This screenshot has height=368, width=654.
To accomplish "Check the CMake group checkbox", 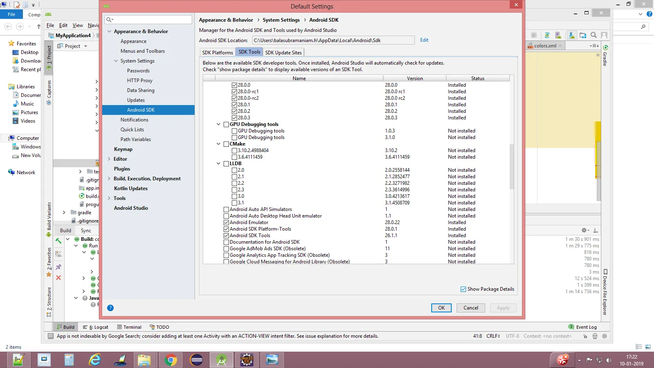I will [x=226, y=144].
